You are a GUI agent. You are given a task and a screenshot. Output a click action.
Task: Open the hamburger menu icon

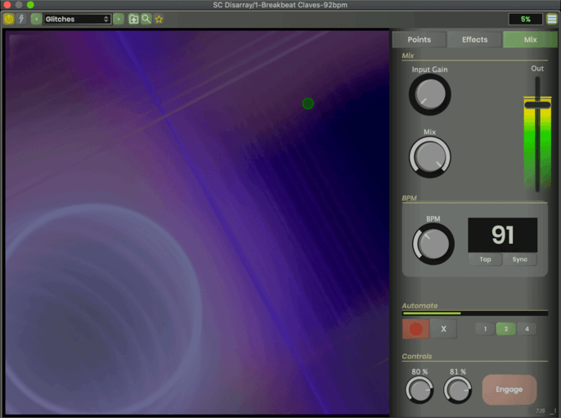552,19
